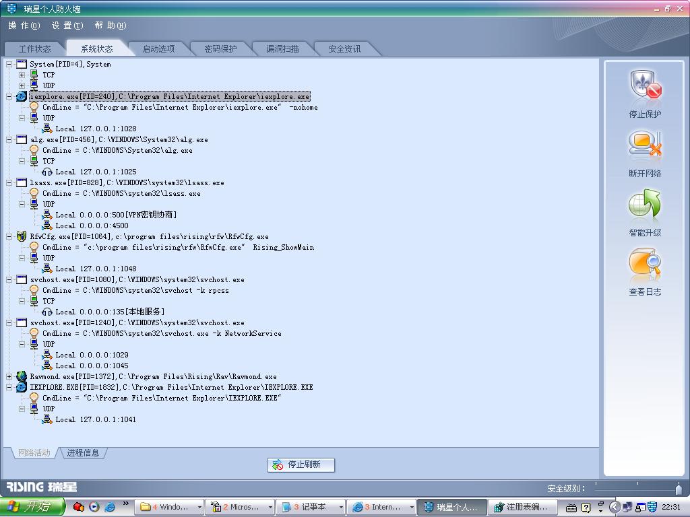Select the 网络活动 bottom tab
The height and width of the screenshot is (517, 690).
(34, 453)
